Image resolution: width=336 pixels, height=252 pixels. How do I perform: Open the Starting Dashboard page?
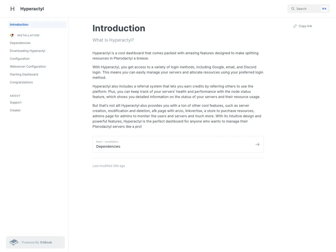pyautogui.click(x=24, y=74)
